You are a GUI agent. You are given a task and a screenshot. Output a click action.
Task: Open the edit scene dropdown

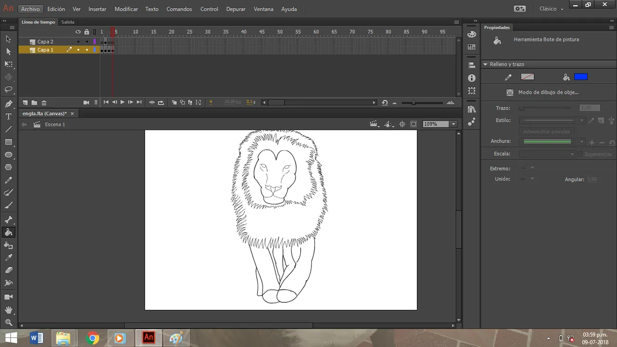[x=374, y=124]
